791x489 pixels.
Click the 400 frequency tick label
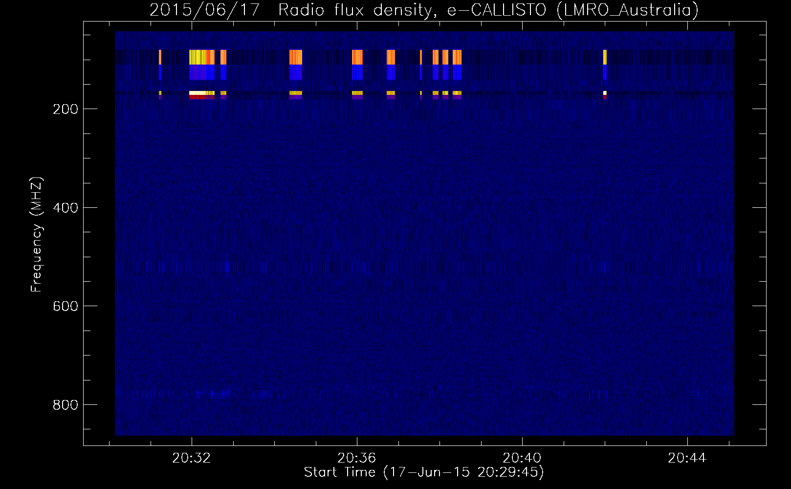click(x=66, y=208)
